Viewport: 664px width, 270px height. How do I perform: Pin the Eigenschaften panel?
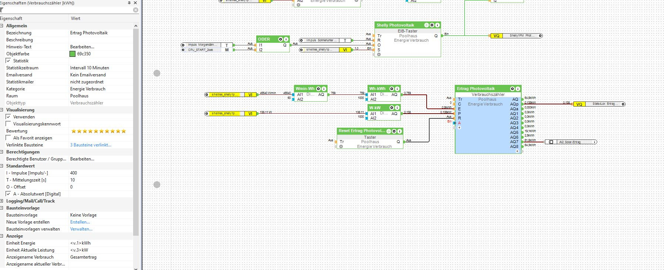point(129,3)
